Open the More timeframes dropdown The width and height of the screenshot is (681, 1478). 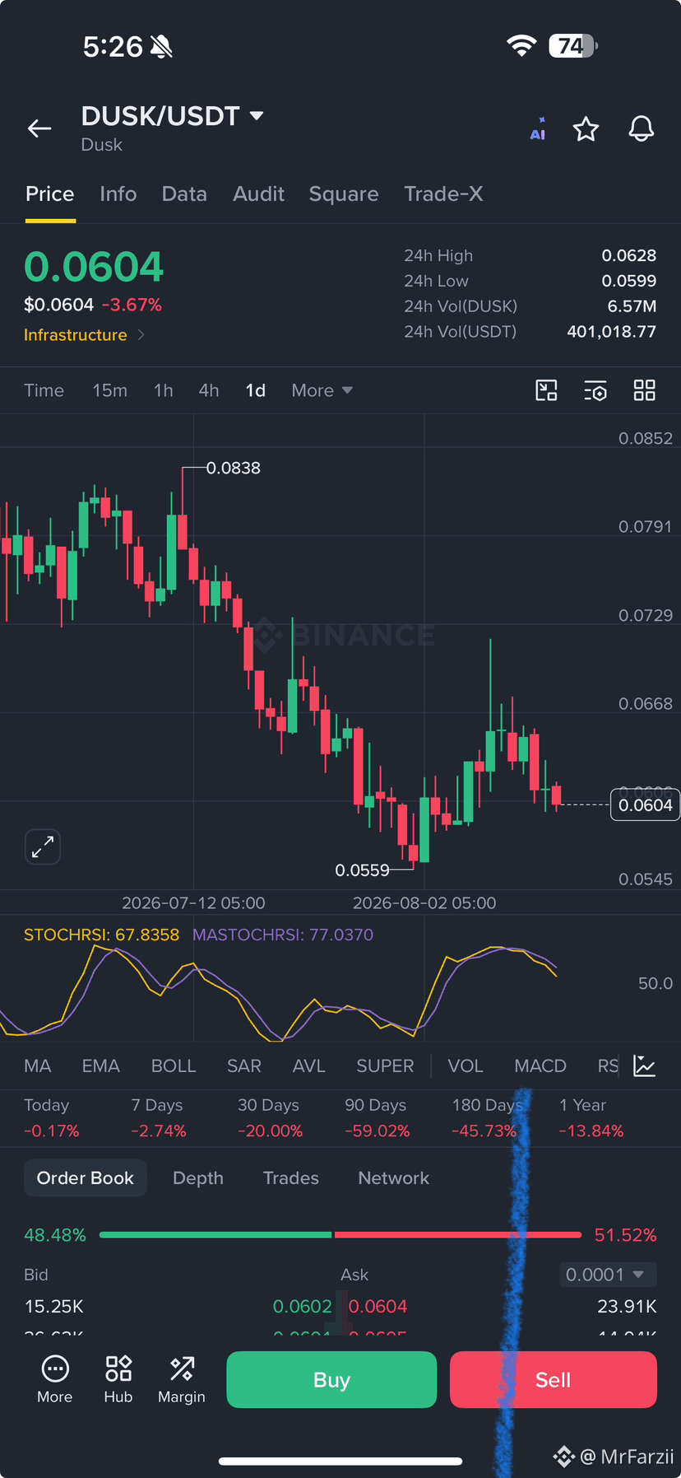coord(322,390)
